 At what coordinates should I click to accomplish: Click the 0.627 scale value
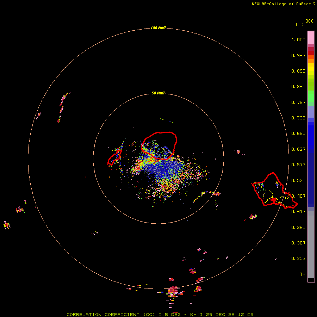tap(298, 149)
